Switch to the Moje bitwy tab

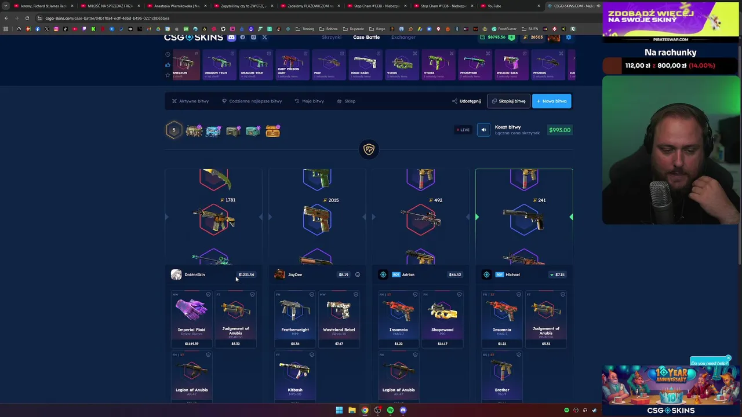click(x=309, y=101)
